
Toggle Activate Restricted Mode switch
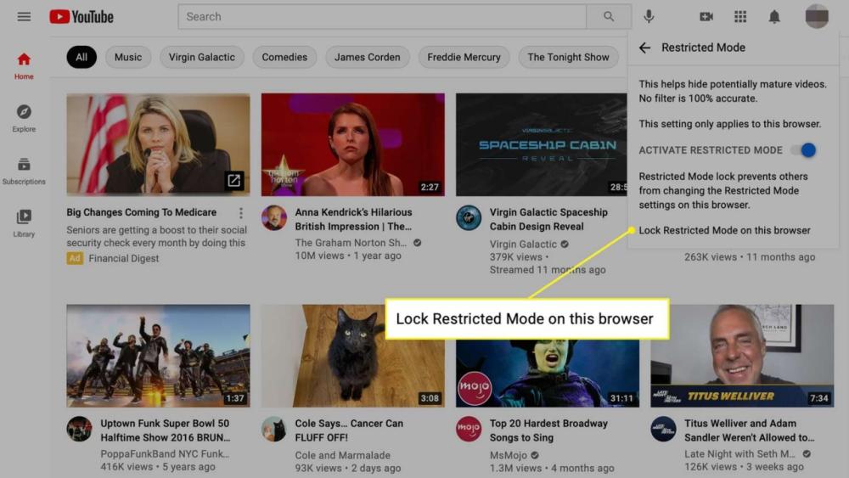click(x=805, y=150)
